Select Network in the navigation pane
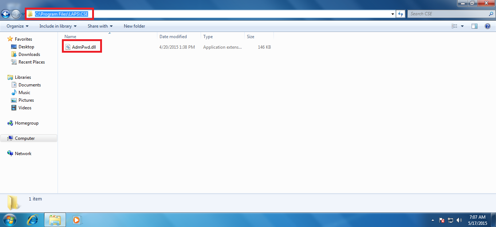 tap(23, 154)
